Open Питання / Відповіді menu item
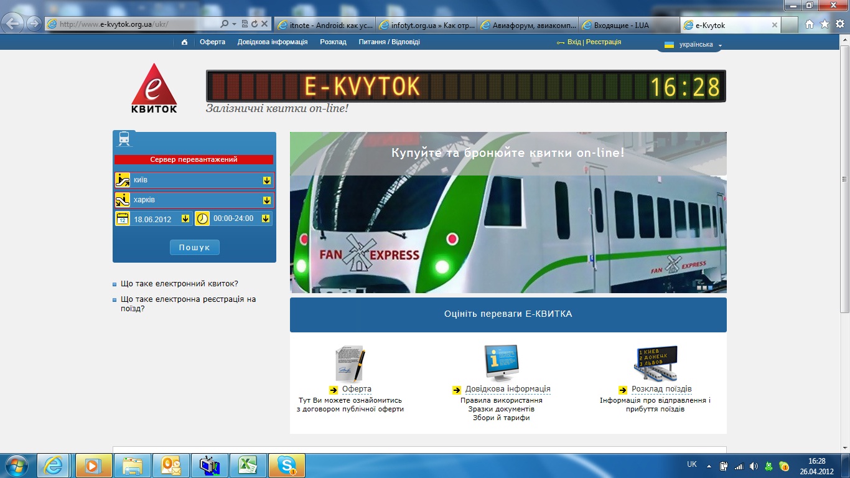The width and height of the screenshot is (850, 478). point(389,42)
